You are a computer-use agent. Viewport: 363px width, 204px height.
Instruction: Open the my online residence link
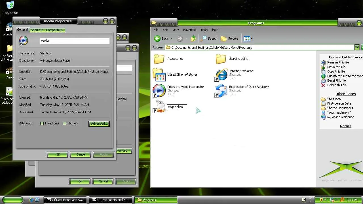click(x=341, y=117)
